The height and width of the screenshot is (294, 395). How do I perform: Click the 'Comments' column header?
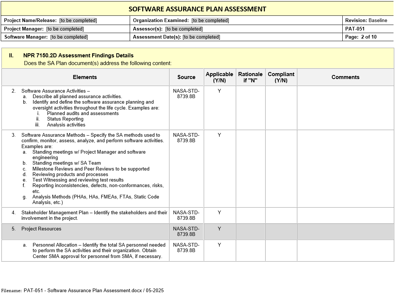pos(345,77)
